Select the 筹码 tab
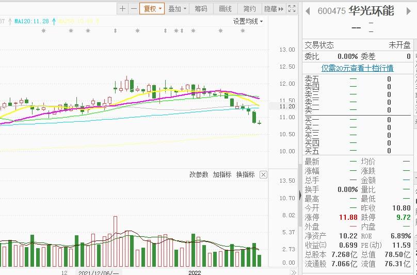Image resolution: width=417 pixels, height=275 pixels. click(201, 9)
